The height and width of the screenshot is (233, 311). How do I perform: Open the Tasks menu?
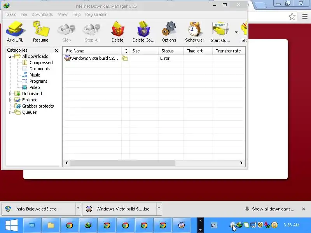pos(10,14)
